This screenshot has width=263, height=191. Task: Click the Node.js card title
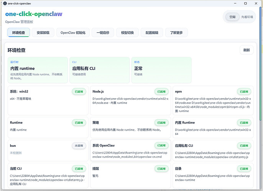point(98,91)
